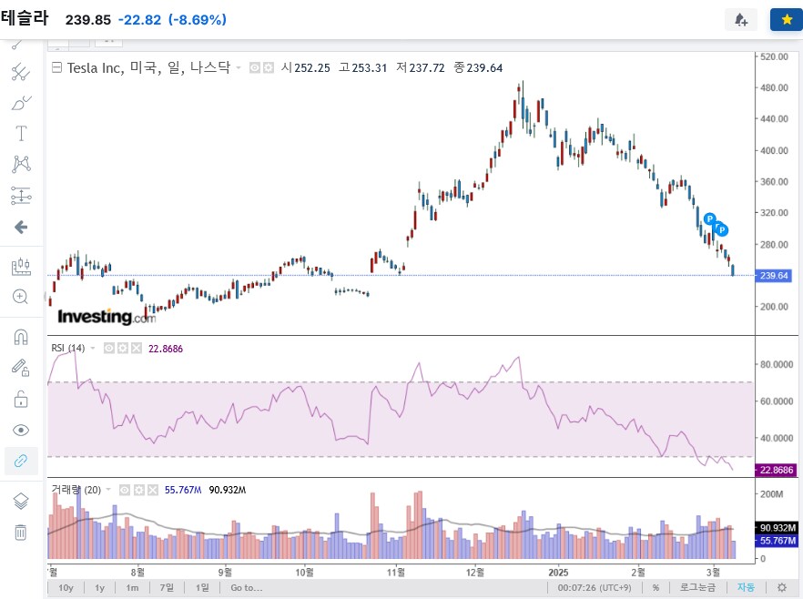Select the XABCD pattern tool
This screenshot has height=599, width=803.
point(21,165)
